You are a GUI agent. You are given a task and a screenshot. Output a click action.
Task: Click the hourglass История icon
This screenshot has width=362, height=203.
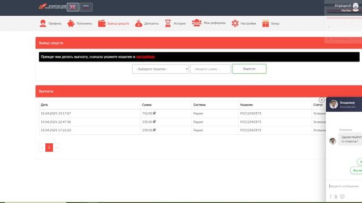[x=168, y=23]
